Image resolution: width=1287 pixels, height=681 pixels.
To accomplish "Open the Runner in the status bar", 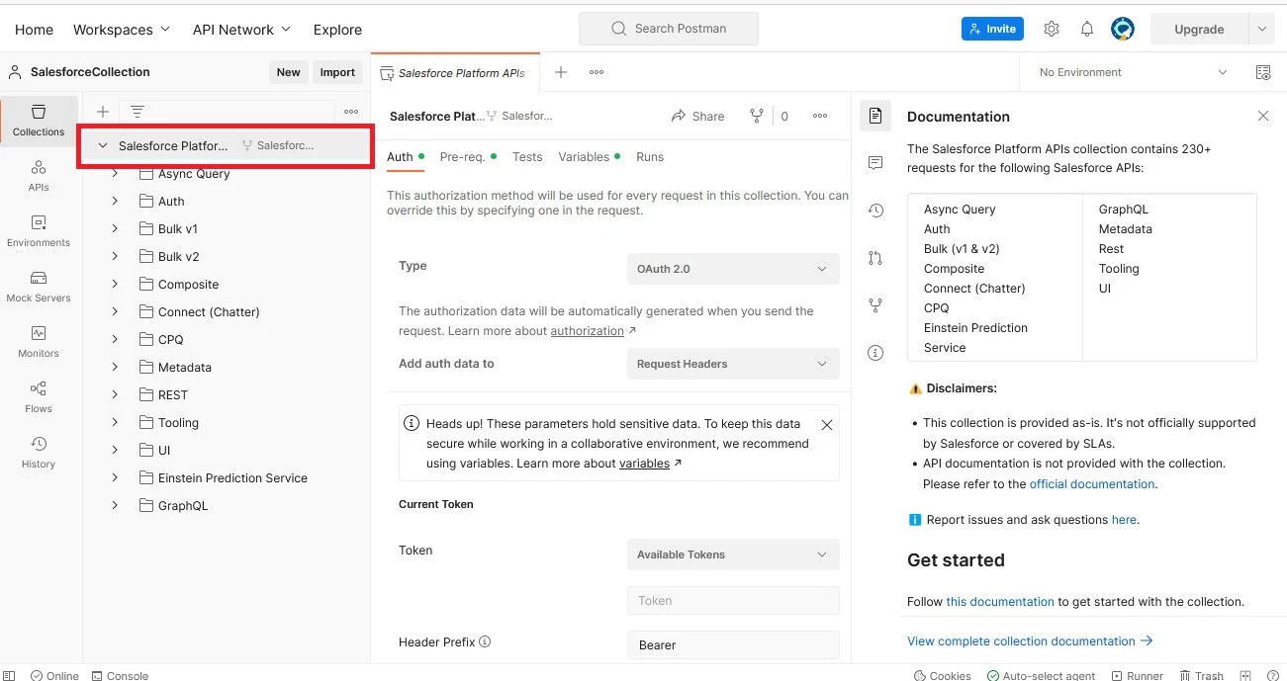I will [x=1136, y=675].
